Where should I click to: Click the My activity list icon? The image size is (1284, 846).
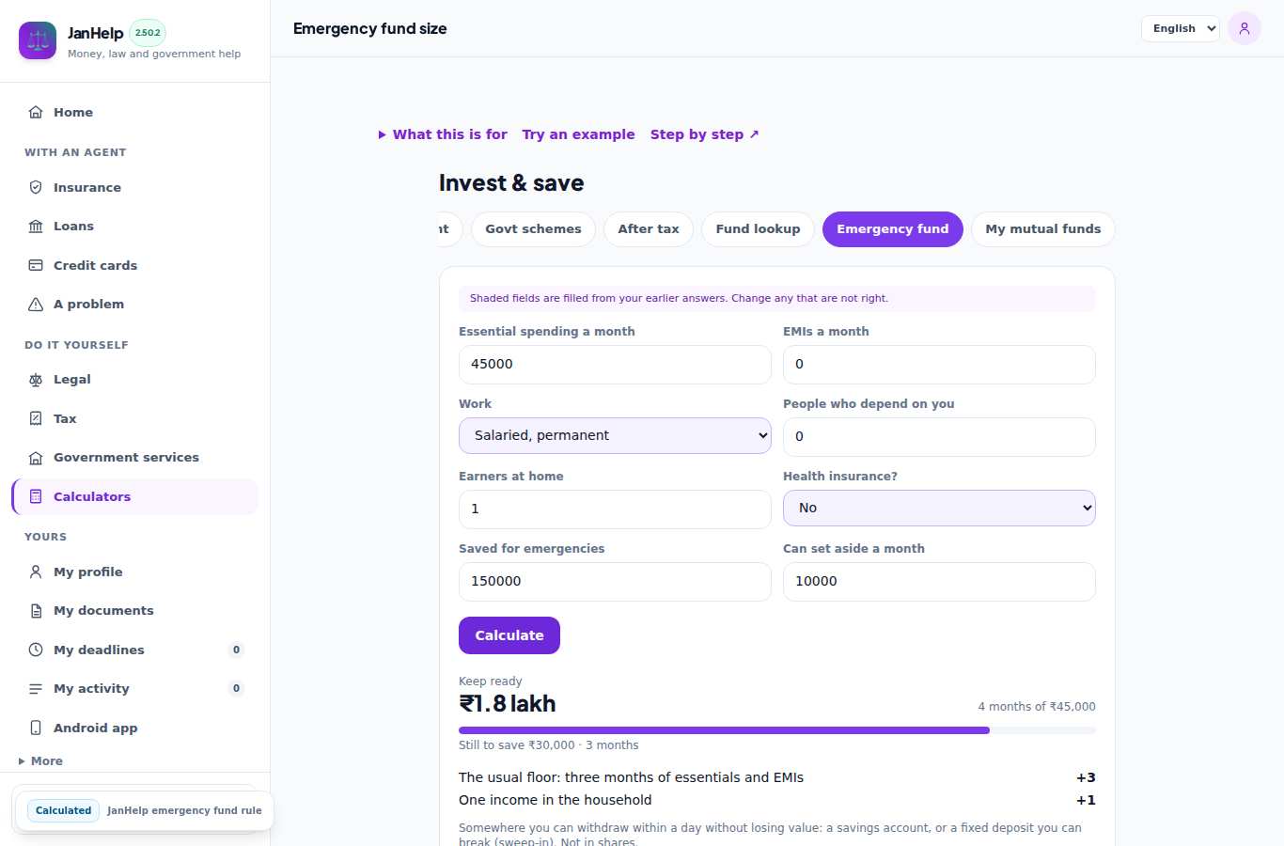pos(36,688)
